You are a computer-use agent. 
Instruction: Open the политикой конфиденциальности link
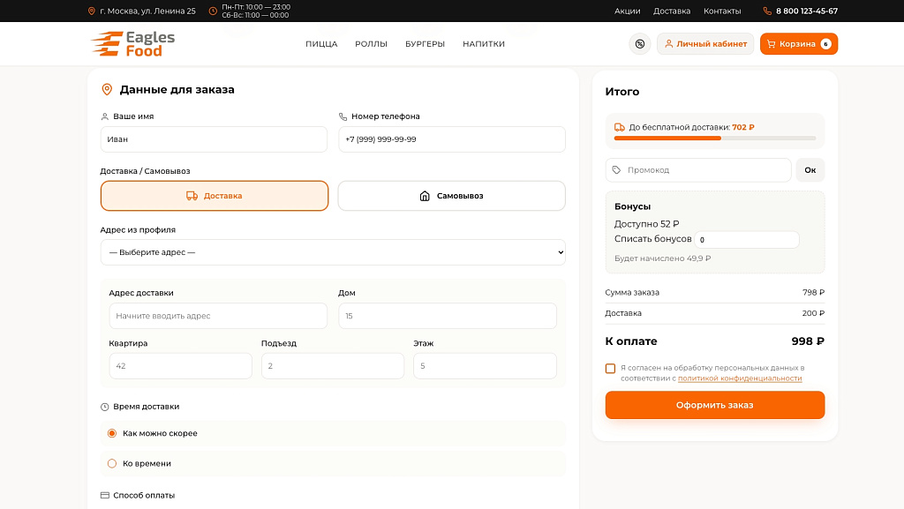(x=740, y=378)
